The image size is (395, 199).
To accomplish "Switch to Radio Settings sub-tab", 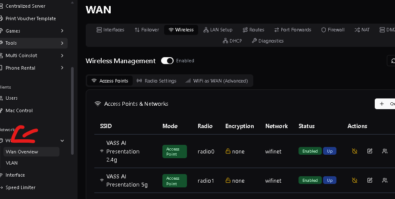I will pos(156,81).
